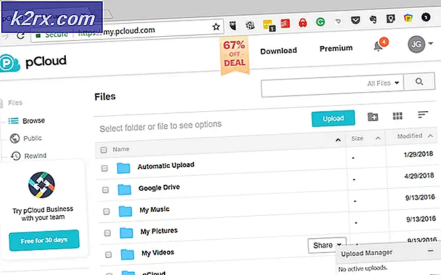Image resolution: width=441 pixels, height=275 pixels.
Task: Click the Pocket extension icon
Action: pyautogui.click(x=355, y=20)
